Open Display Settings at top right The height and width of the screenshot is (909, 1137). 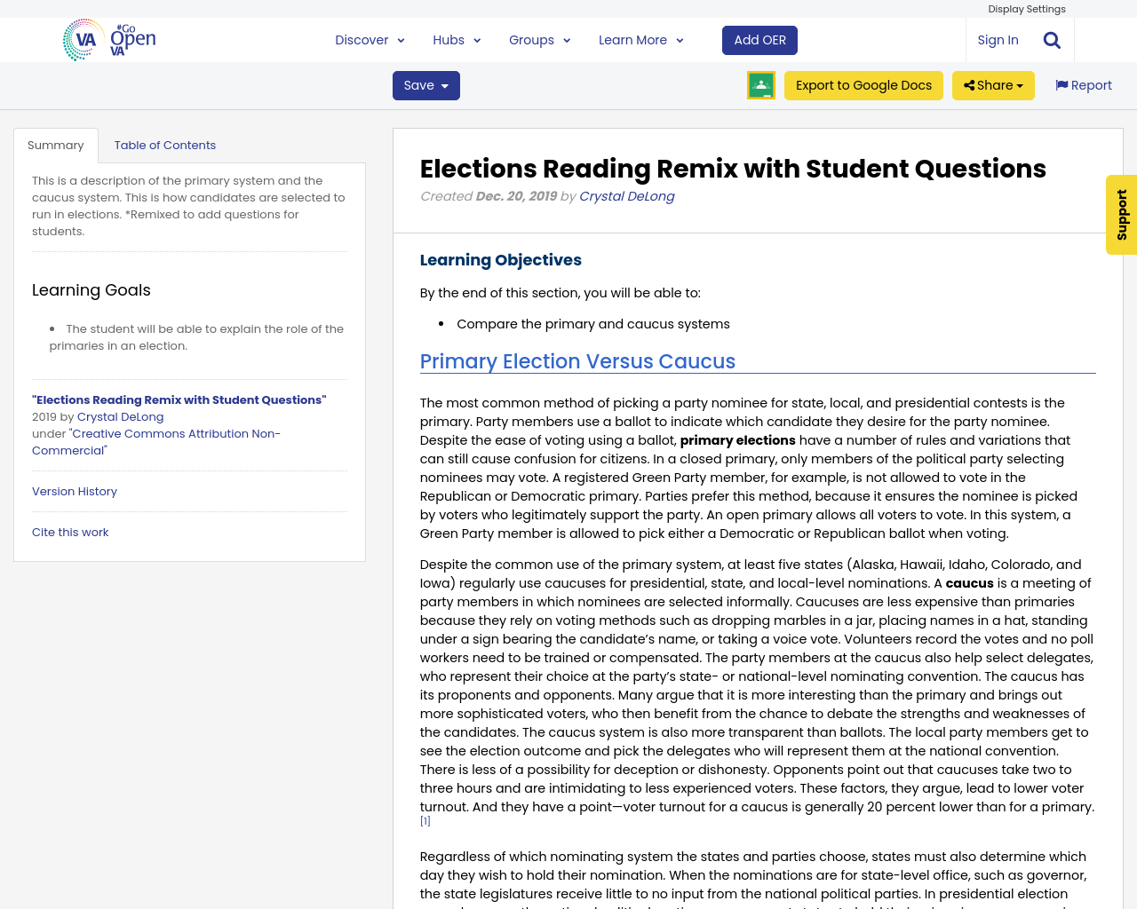tap(1027, 8)
